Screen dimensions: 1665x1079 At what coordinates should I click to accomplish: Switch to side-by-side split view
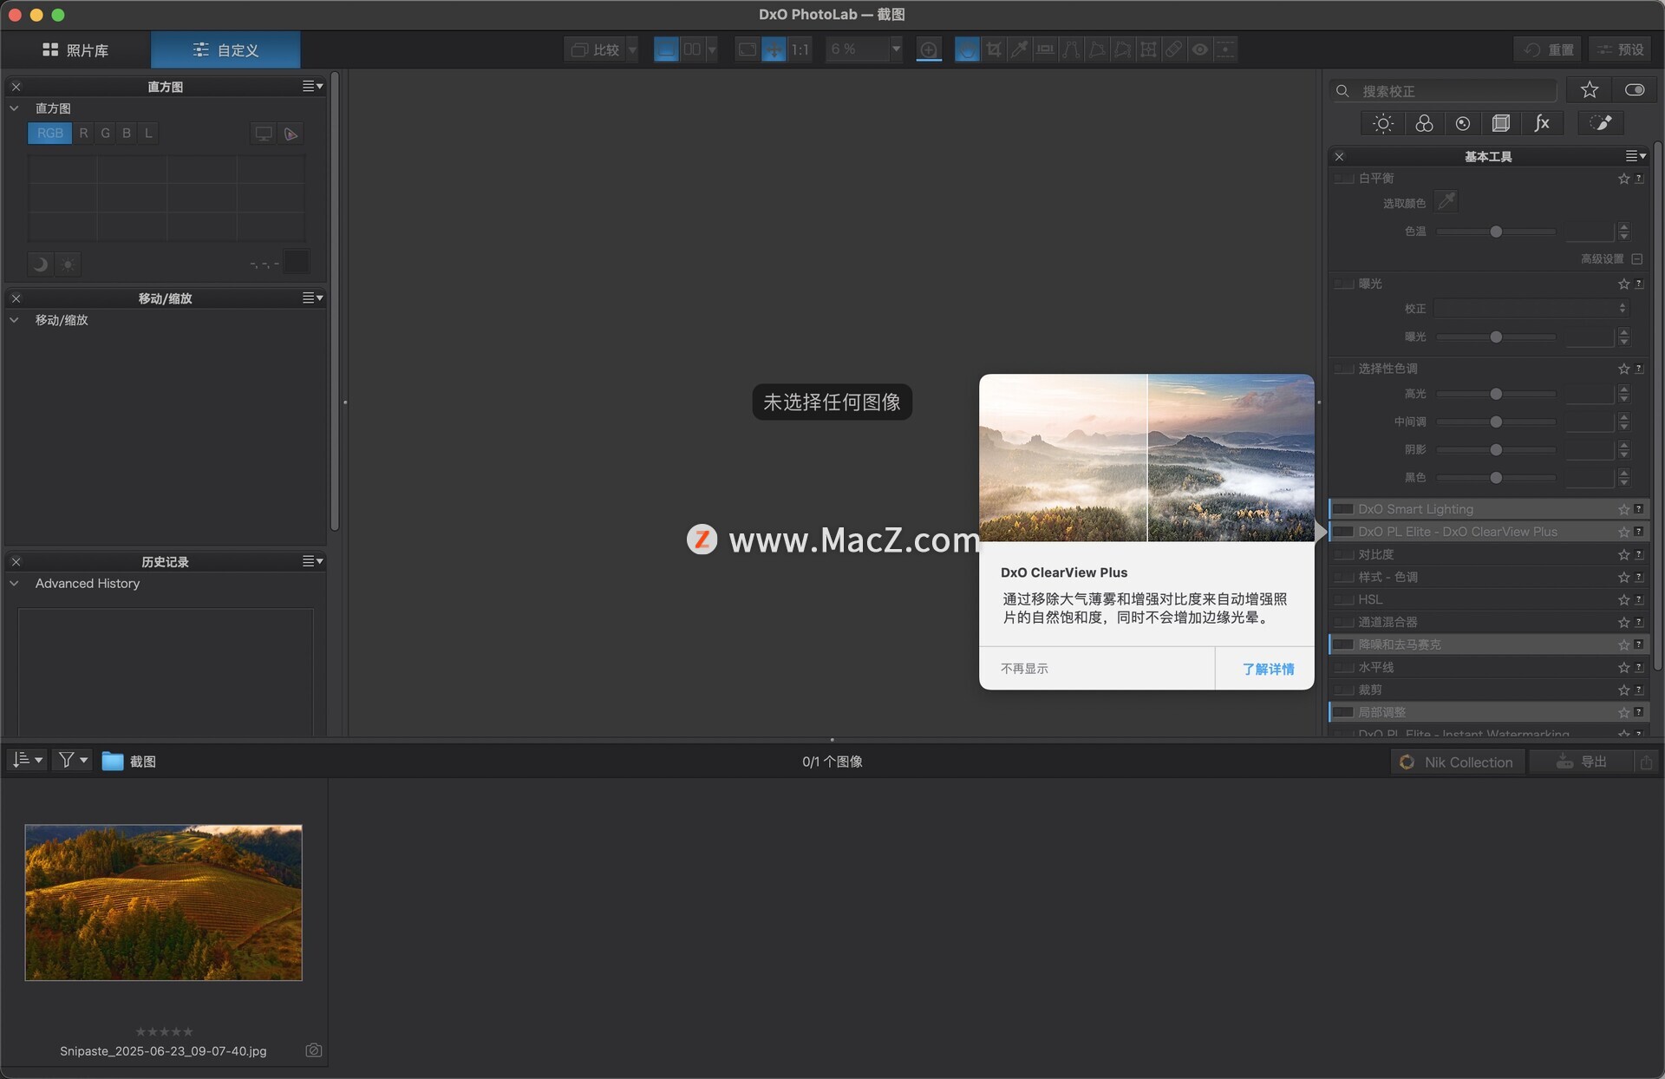click(x=692, y=49)
